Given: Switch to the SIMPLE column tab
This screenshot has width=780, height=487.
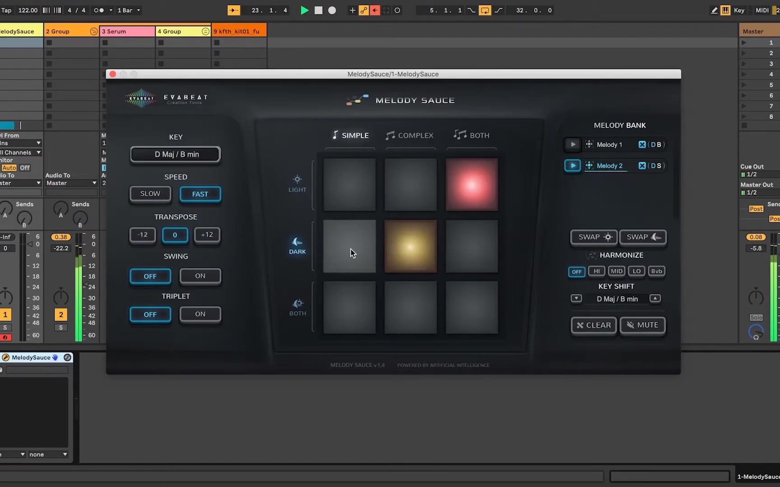Looking at the screenshot, I should [350, 135].
